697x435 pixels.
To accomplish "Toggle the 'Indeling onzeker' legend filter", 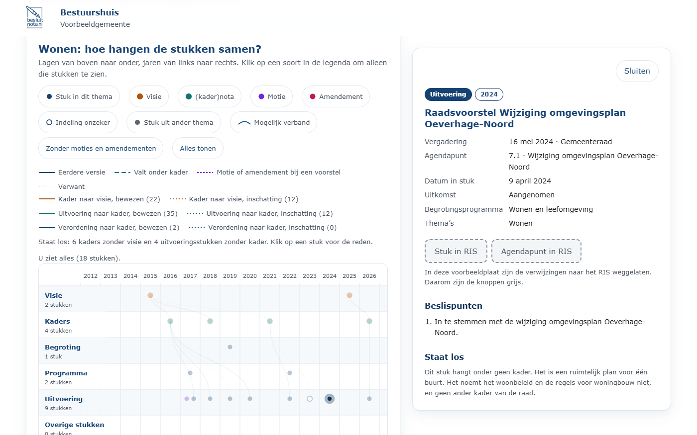I will [x=78, y=122].
